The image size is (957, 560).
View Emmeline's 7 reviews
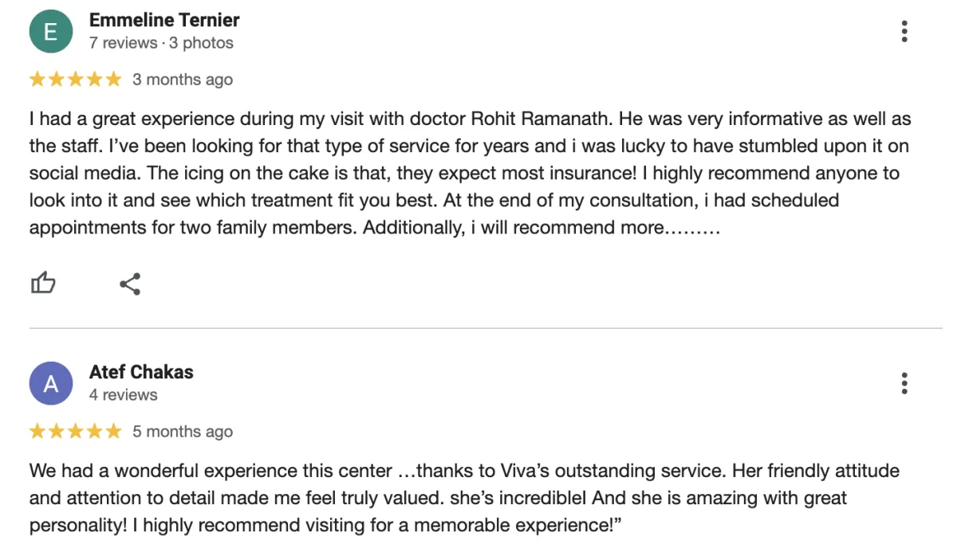(x=124, y=43)
